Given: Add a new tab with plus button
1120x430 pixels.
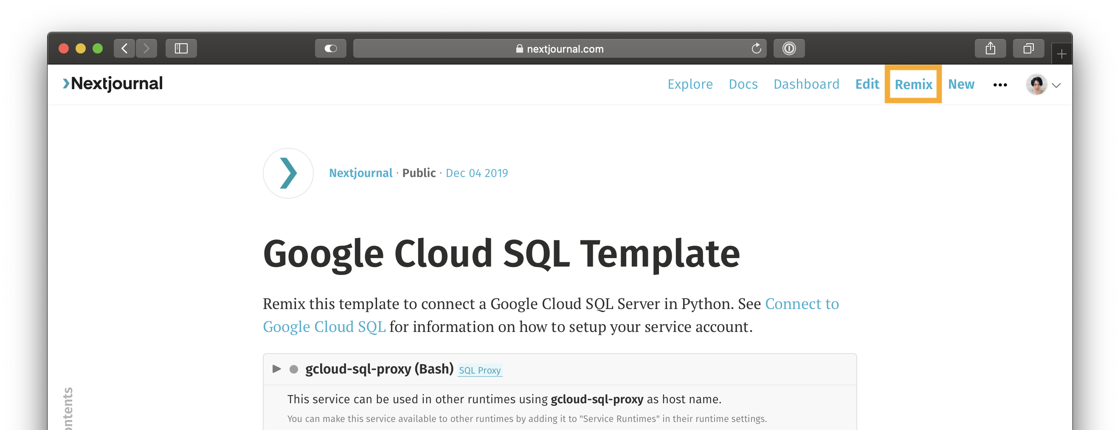Looking at the screenshot, I should [x=1061, y=54].
